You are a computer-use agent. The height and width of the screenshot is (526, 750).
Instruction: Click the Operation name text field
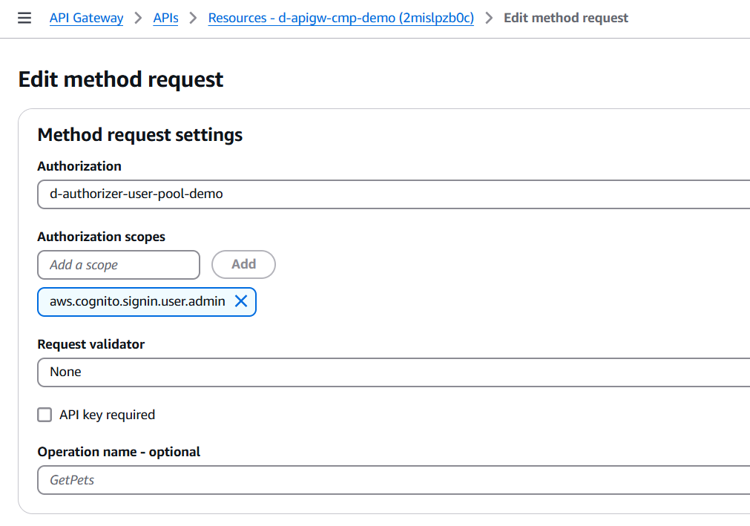coord(393,480)
